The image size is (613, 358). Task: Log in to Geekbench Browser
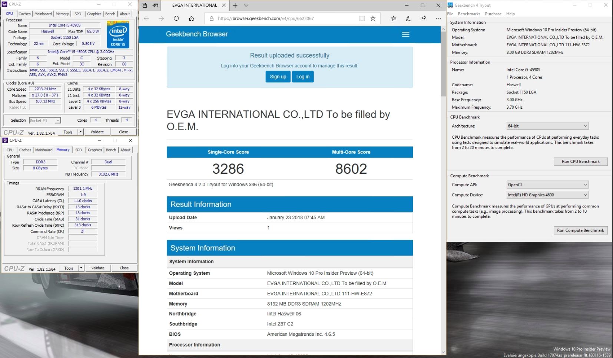coord(303,77)
